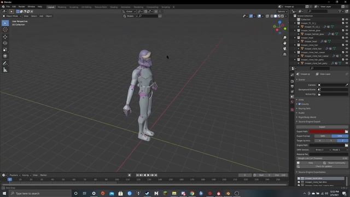Toggle the camera view icon
350x197 pixels.
pyautogui.click(x=284, y=49)
